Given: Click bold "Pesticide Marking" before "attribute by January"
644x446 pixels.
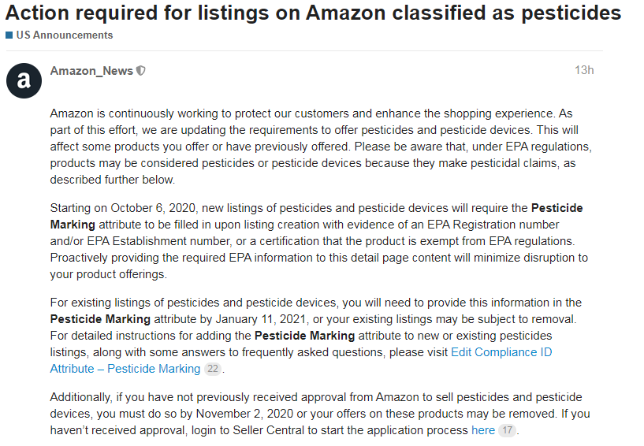Looking at the screenshot, I should tap(100, 319).
